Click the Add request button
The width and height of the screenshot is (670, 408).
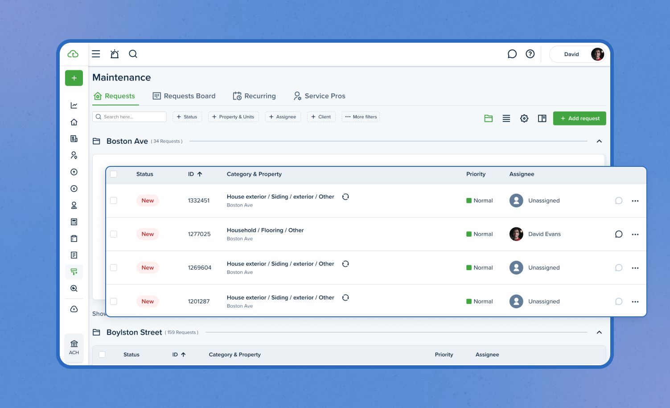(580, 118)
